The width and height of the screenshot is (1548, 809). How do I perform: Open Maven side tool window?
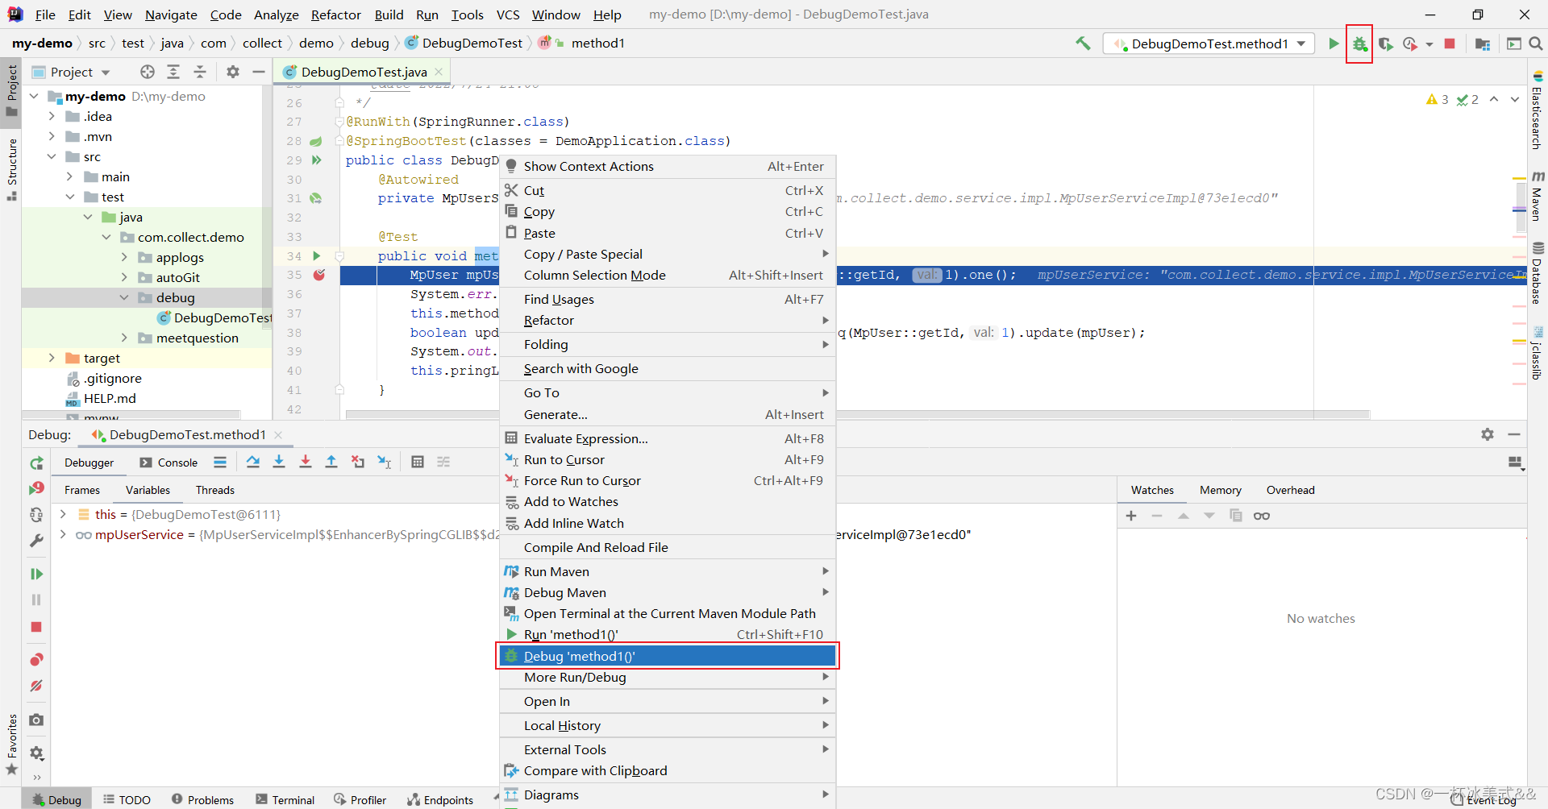[x=1538, y=195]
